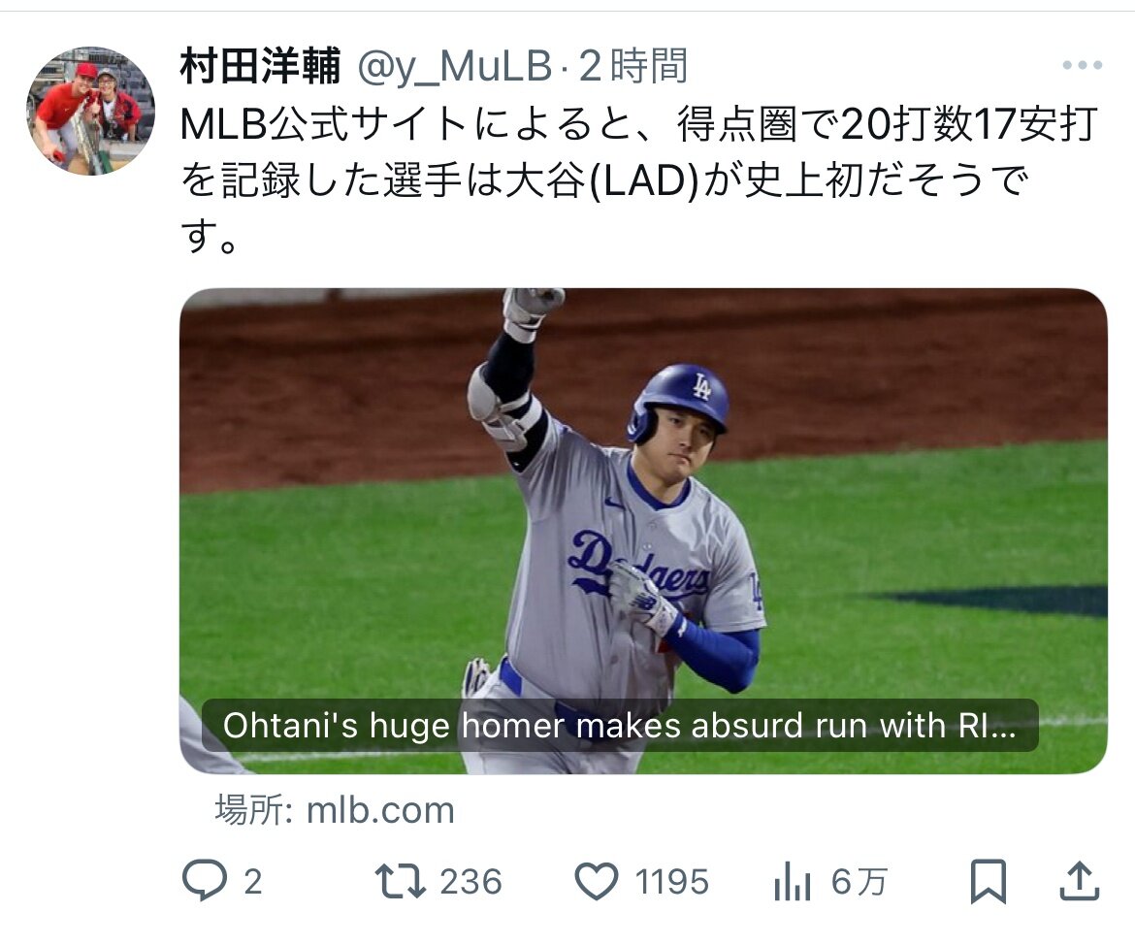This screenshot has width=1135, height=945.
Task: Open the Ohtani article preview image
Action: (643, 531)
